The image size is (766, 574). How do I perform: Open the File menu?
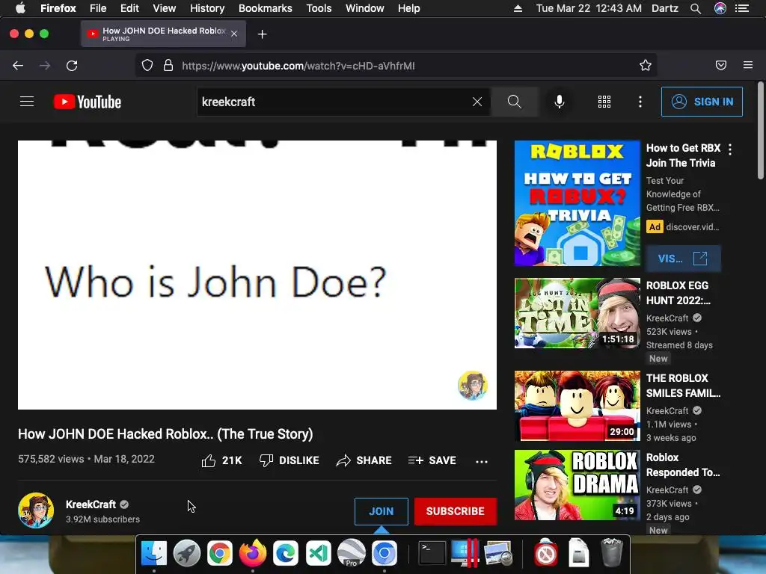point(98,8)
